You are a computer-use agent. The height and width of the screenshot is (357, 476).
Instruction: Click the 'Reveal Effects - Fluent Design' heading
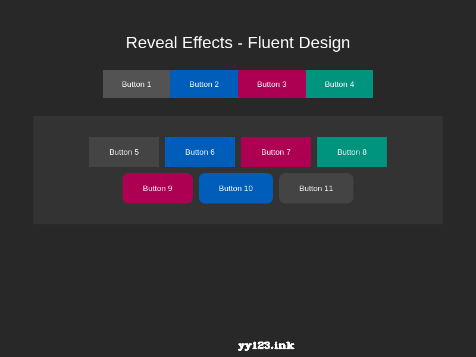pos(238,42)
